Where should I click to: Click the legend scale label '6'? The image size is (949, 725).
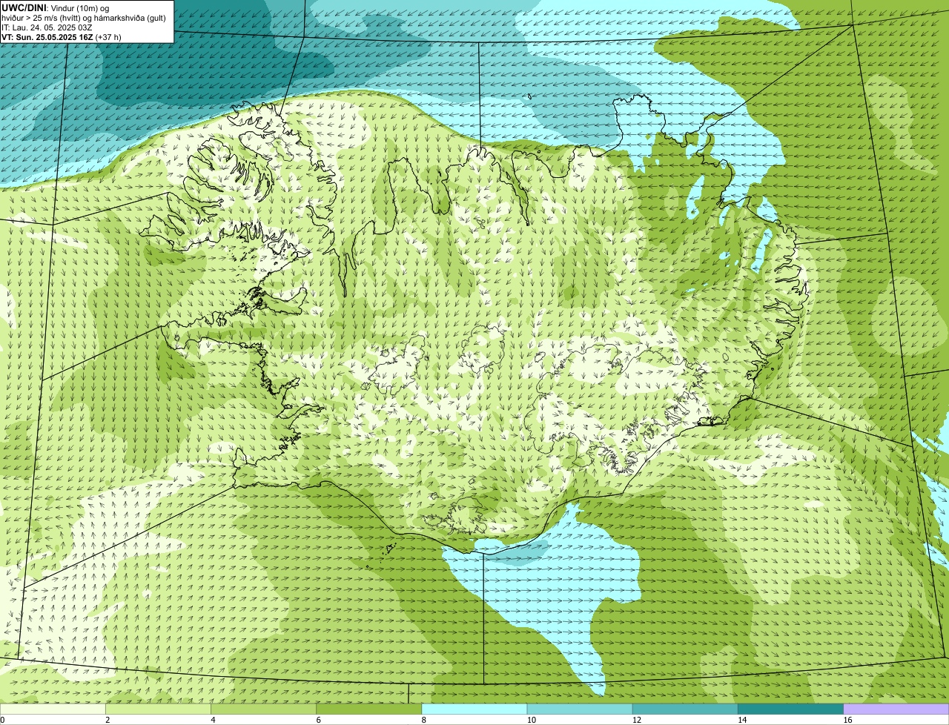click(318, 720)
